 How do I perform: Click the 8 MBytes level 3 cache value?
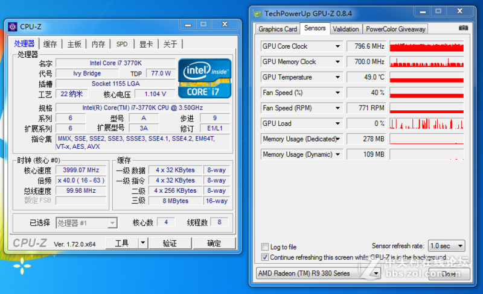coord(175,201)
